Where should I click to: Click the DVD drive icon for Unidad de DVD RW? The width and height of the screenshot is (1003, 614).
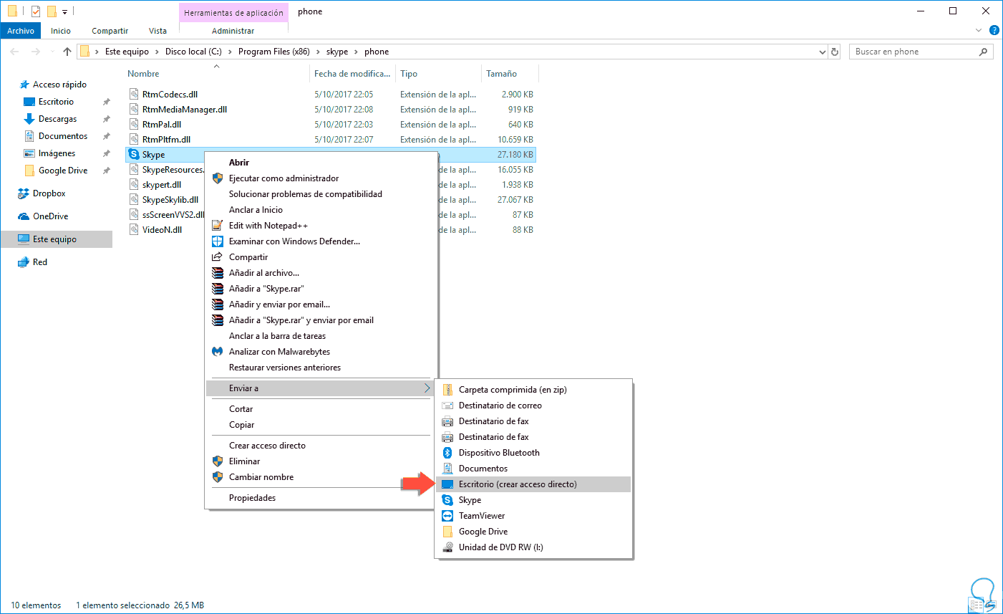coord(447,547)
